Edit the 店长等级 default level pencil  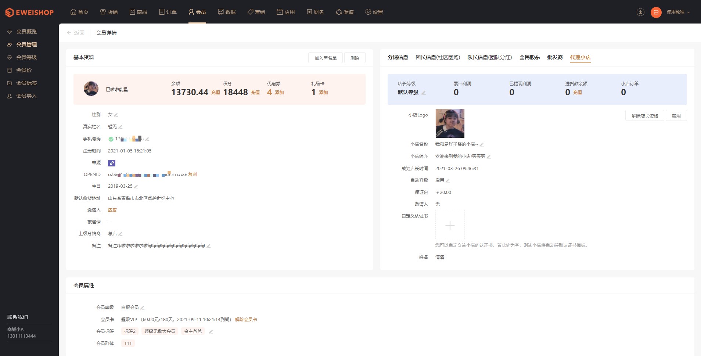(424, 93)
